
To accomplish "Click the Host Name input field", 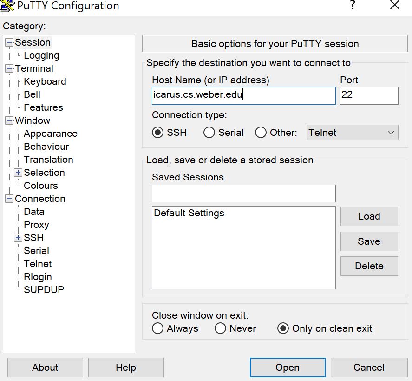I will (243, 96).
